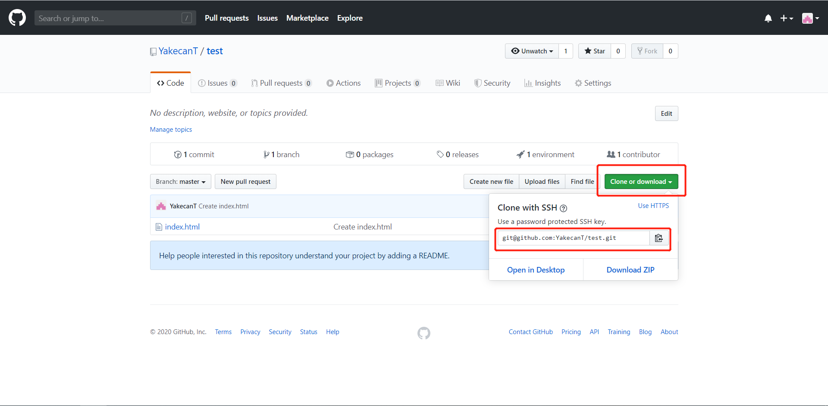Open the footer Terms link

coord(223,332)
